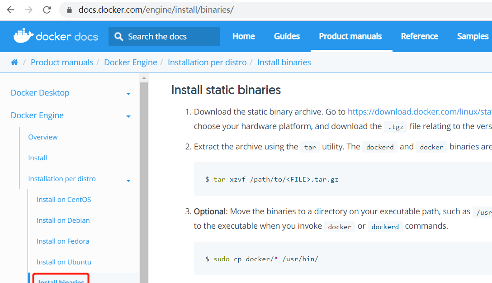Screen dimensions: 492x283
Task: Open Install on Ubuntu page
Action: point(64,262)
